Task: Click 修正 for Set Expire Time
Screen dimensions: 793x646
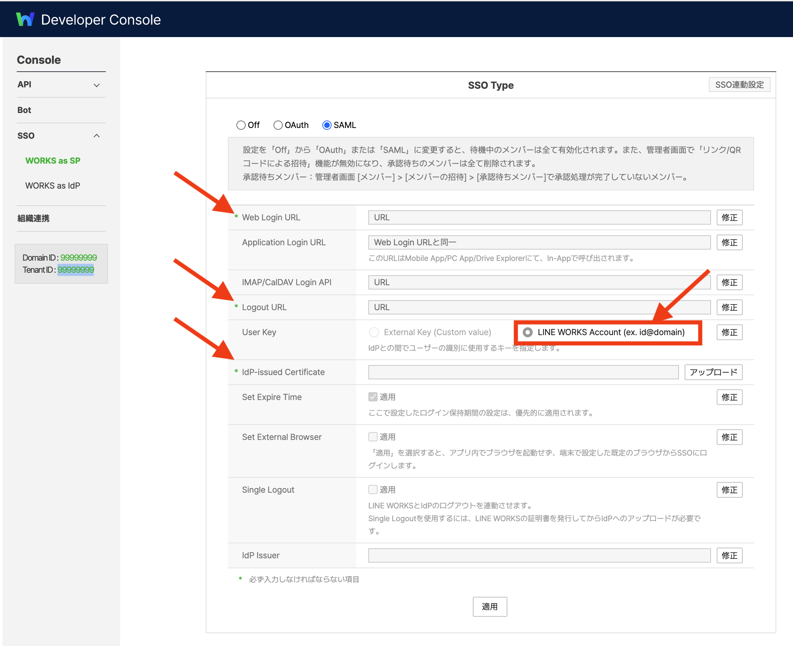Action: click(730, 397)
